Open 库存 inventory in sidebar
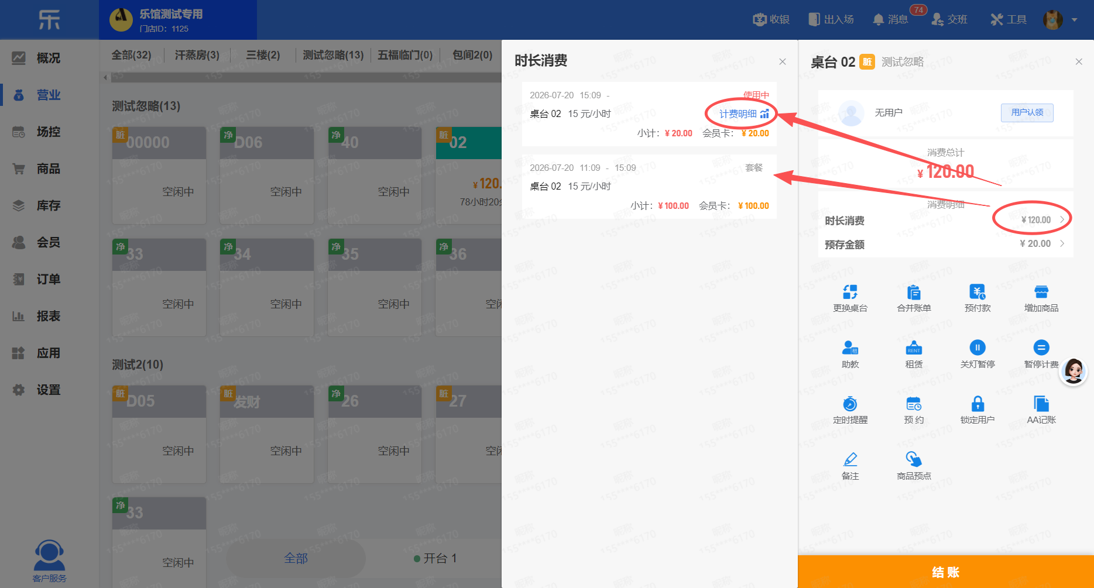Screen dimensions: 1094x588 49,205
